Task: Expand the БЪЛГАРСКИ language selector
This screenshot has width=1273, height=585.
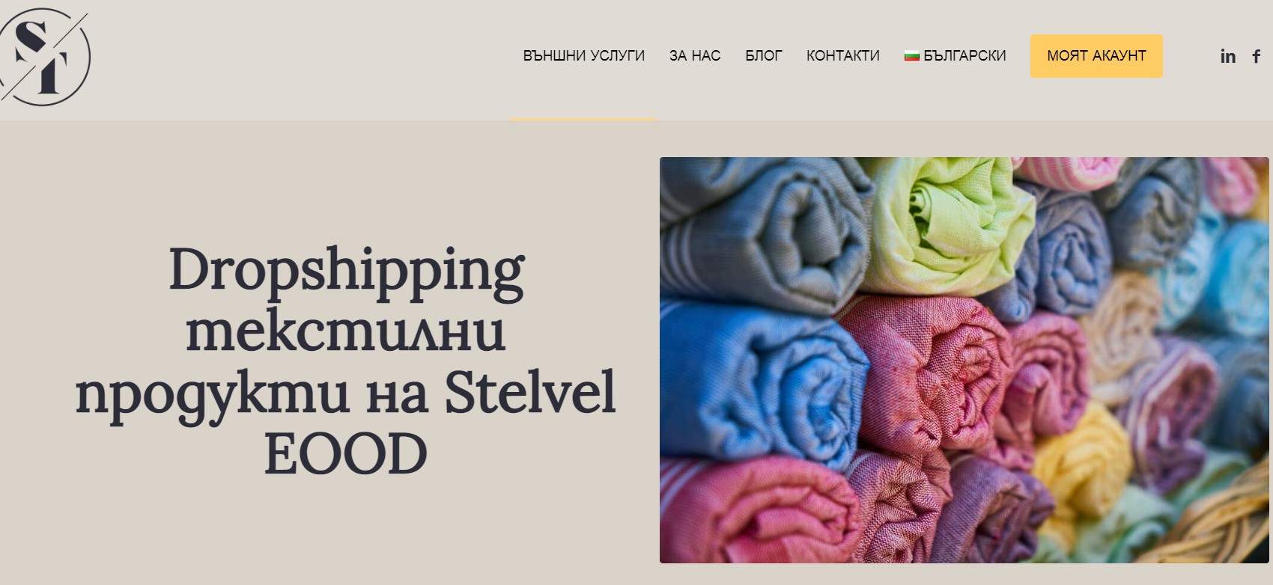Action: point(955,56)
